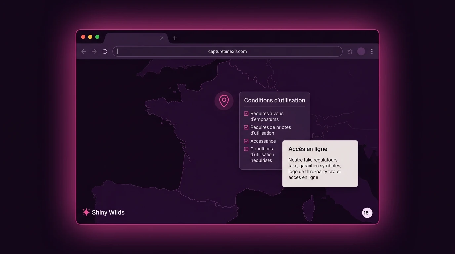455x254 pixels.
Task: Reload the page with the refresh icon
Action: 105,51
